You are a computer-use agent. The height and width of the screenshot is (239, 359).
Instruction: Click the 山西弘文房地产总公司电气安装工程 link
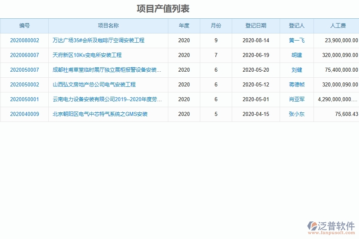coord(94,84)
